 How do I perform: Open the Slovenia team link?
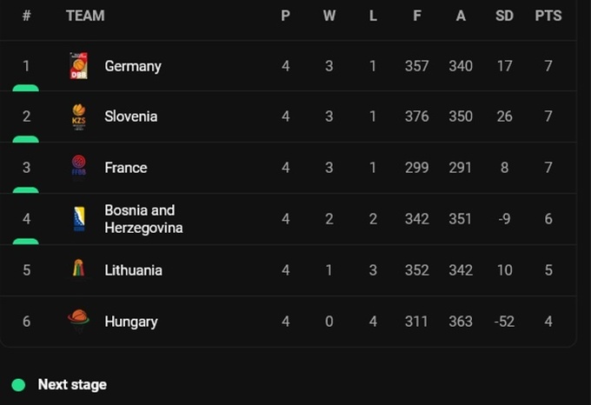pos(130,116)
